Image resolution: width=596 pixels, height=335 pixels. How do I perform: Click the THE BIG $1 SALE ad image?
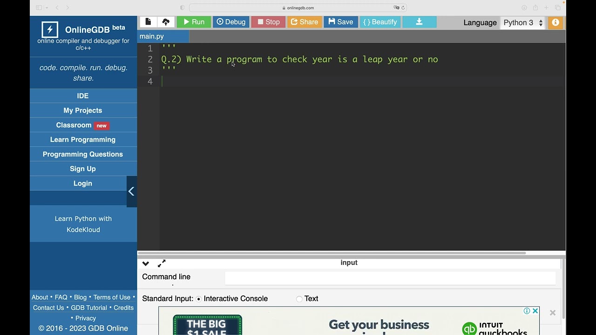(208, 325)
